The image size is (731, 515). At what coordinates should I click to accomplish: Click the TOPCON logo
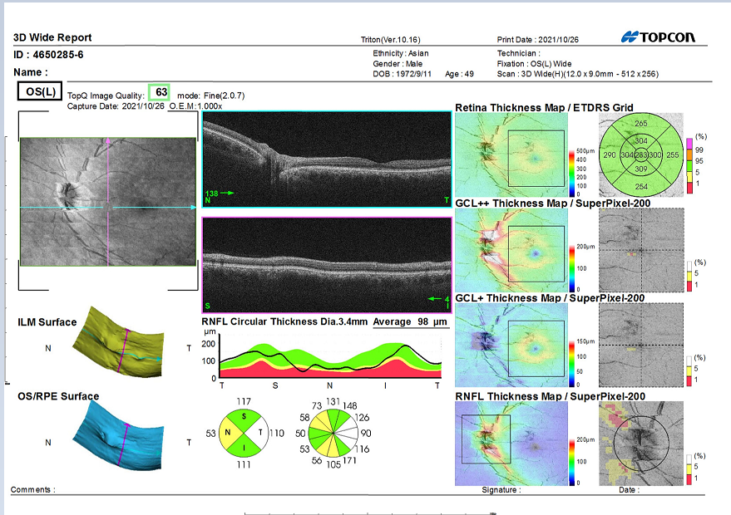pos(657,37)
